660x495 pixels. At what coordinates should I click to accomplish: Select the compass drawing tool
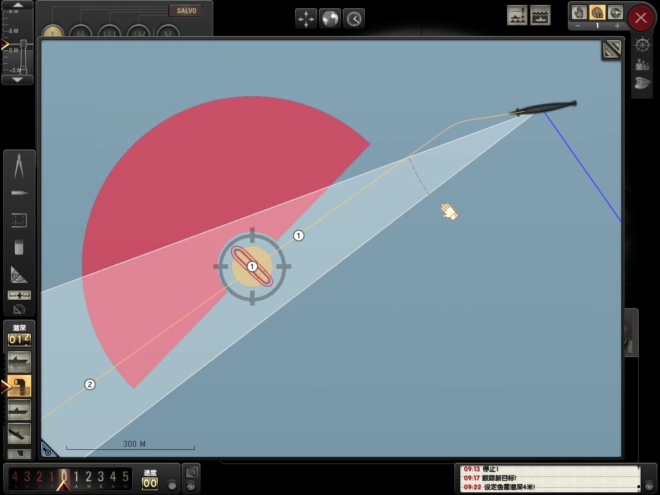pyautogui.click(x=19, y=167)
